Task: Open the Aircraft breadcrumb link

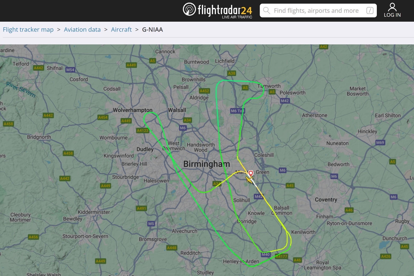Action: (x=121, y=29)
